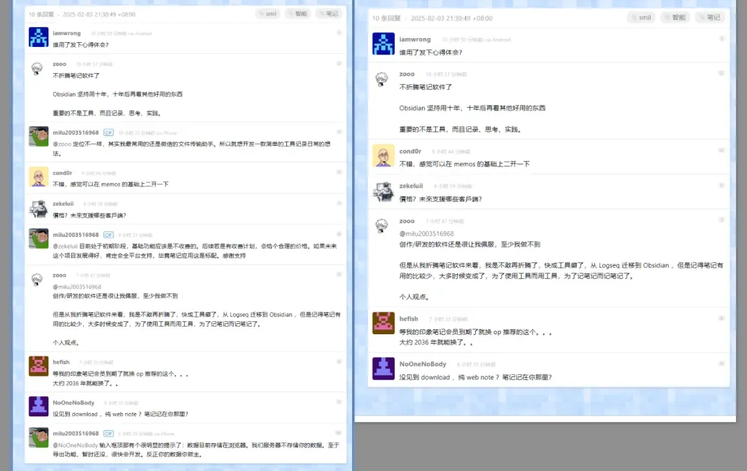Click the OP badge on milu2003516968's reply to @zekeluii
This screenshot has width=747, height=471.
tap(109, 235)
